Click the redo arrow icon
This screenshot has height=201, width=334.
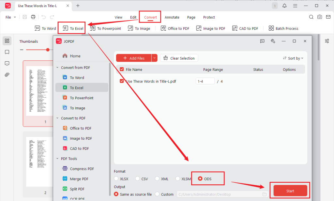[52, 17]
